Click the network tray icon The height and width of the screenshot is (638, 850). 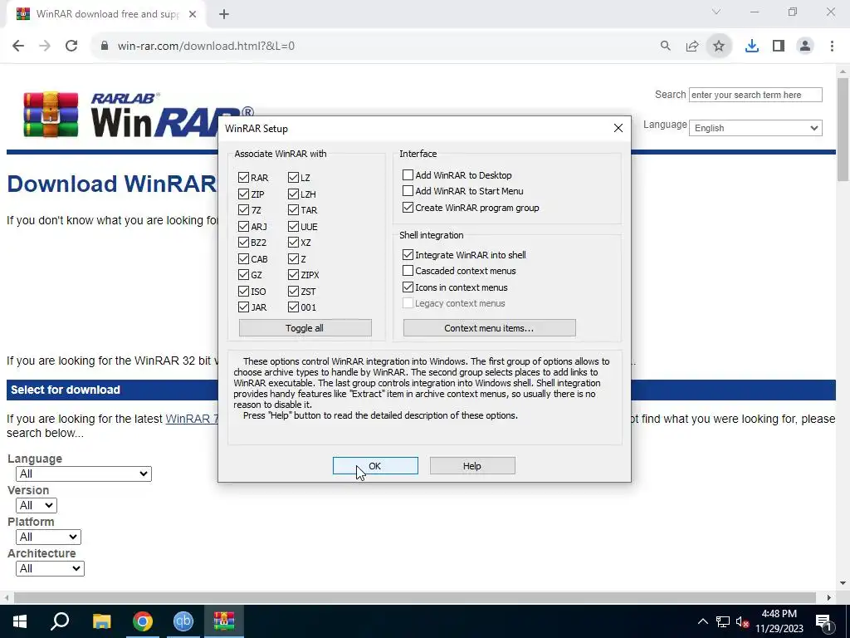coord(723,621)
